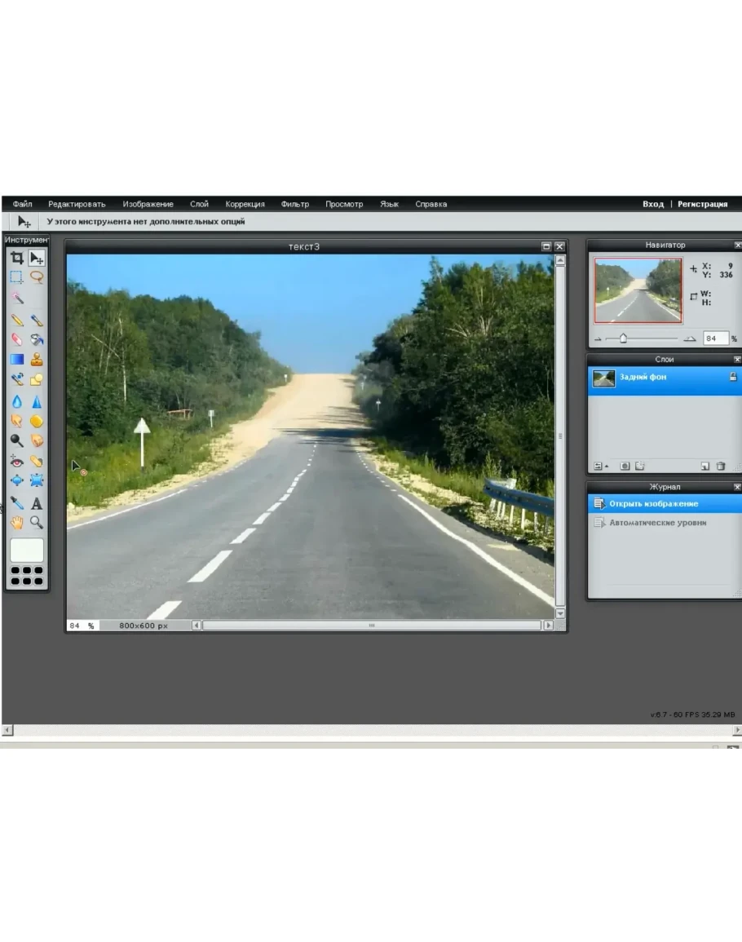Open the main color swatch in the toolbox

[26, 550]
